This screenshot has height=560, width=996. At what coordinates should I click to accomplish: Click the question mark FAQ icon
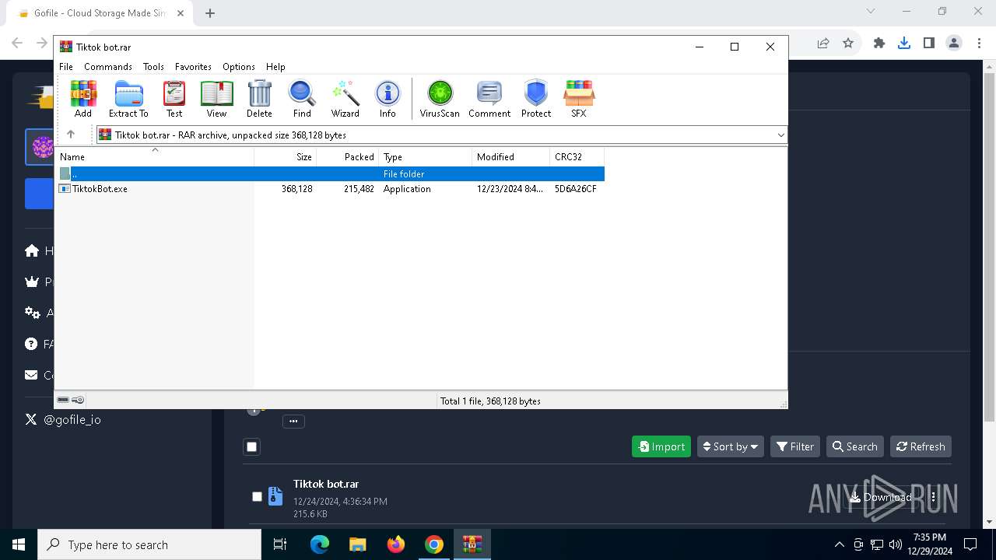pos(31,344)
